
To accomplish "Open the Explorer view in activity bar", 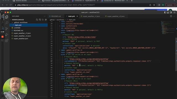I will click(x=7, y=17).
